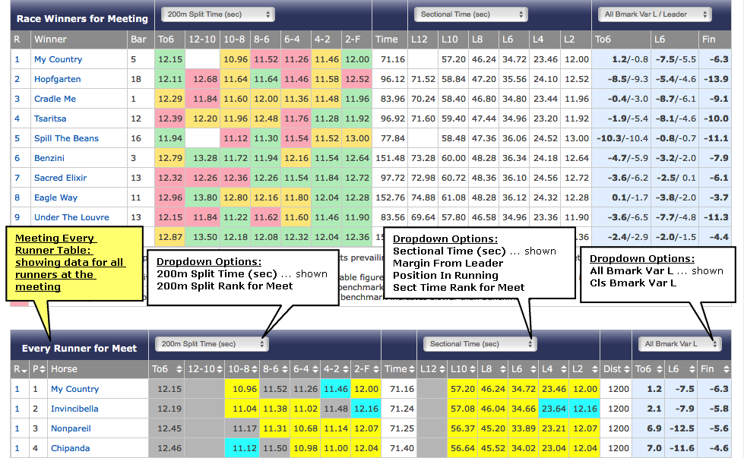Click sort arrows on the 12-10 column header
Image resolution: width=744 pixels, height=458 pixels.
click(220, 369)
